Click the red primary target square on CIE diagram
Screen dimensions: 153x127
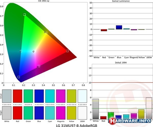[x=67, y=51]
